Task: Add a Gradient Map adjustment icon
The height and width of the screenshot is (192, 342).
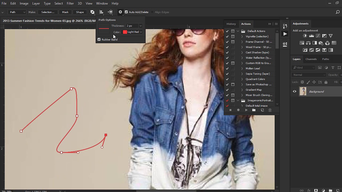Action: tap(331, 50)
